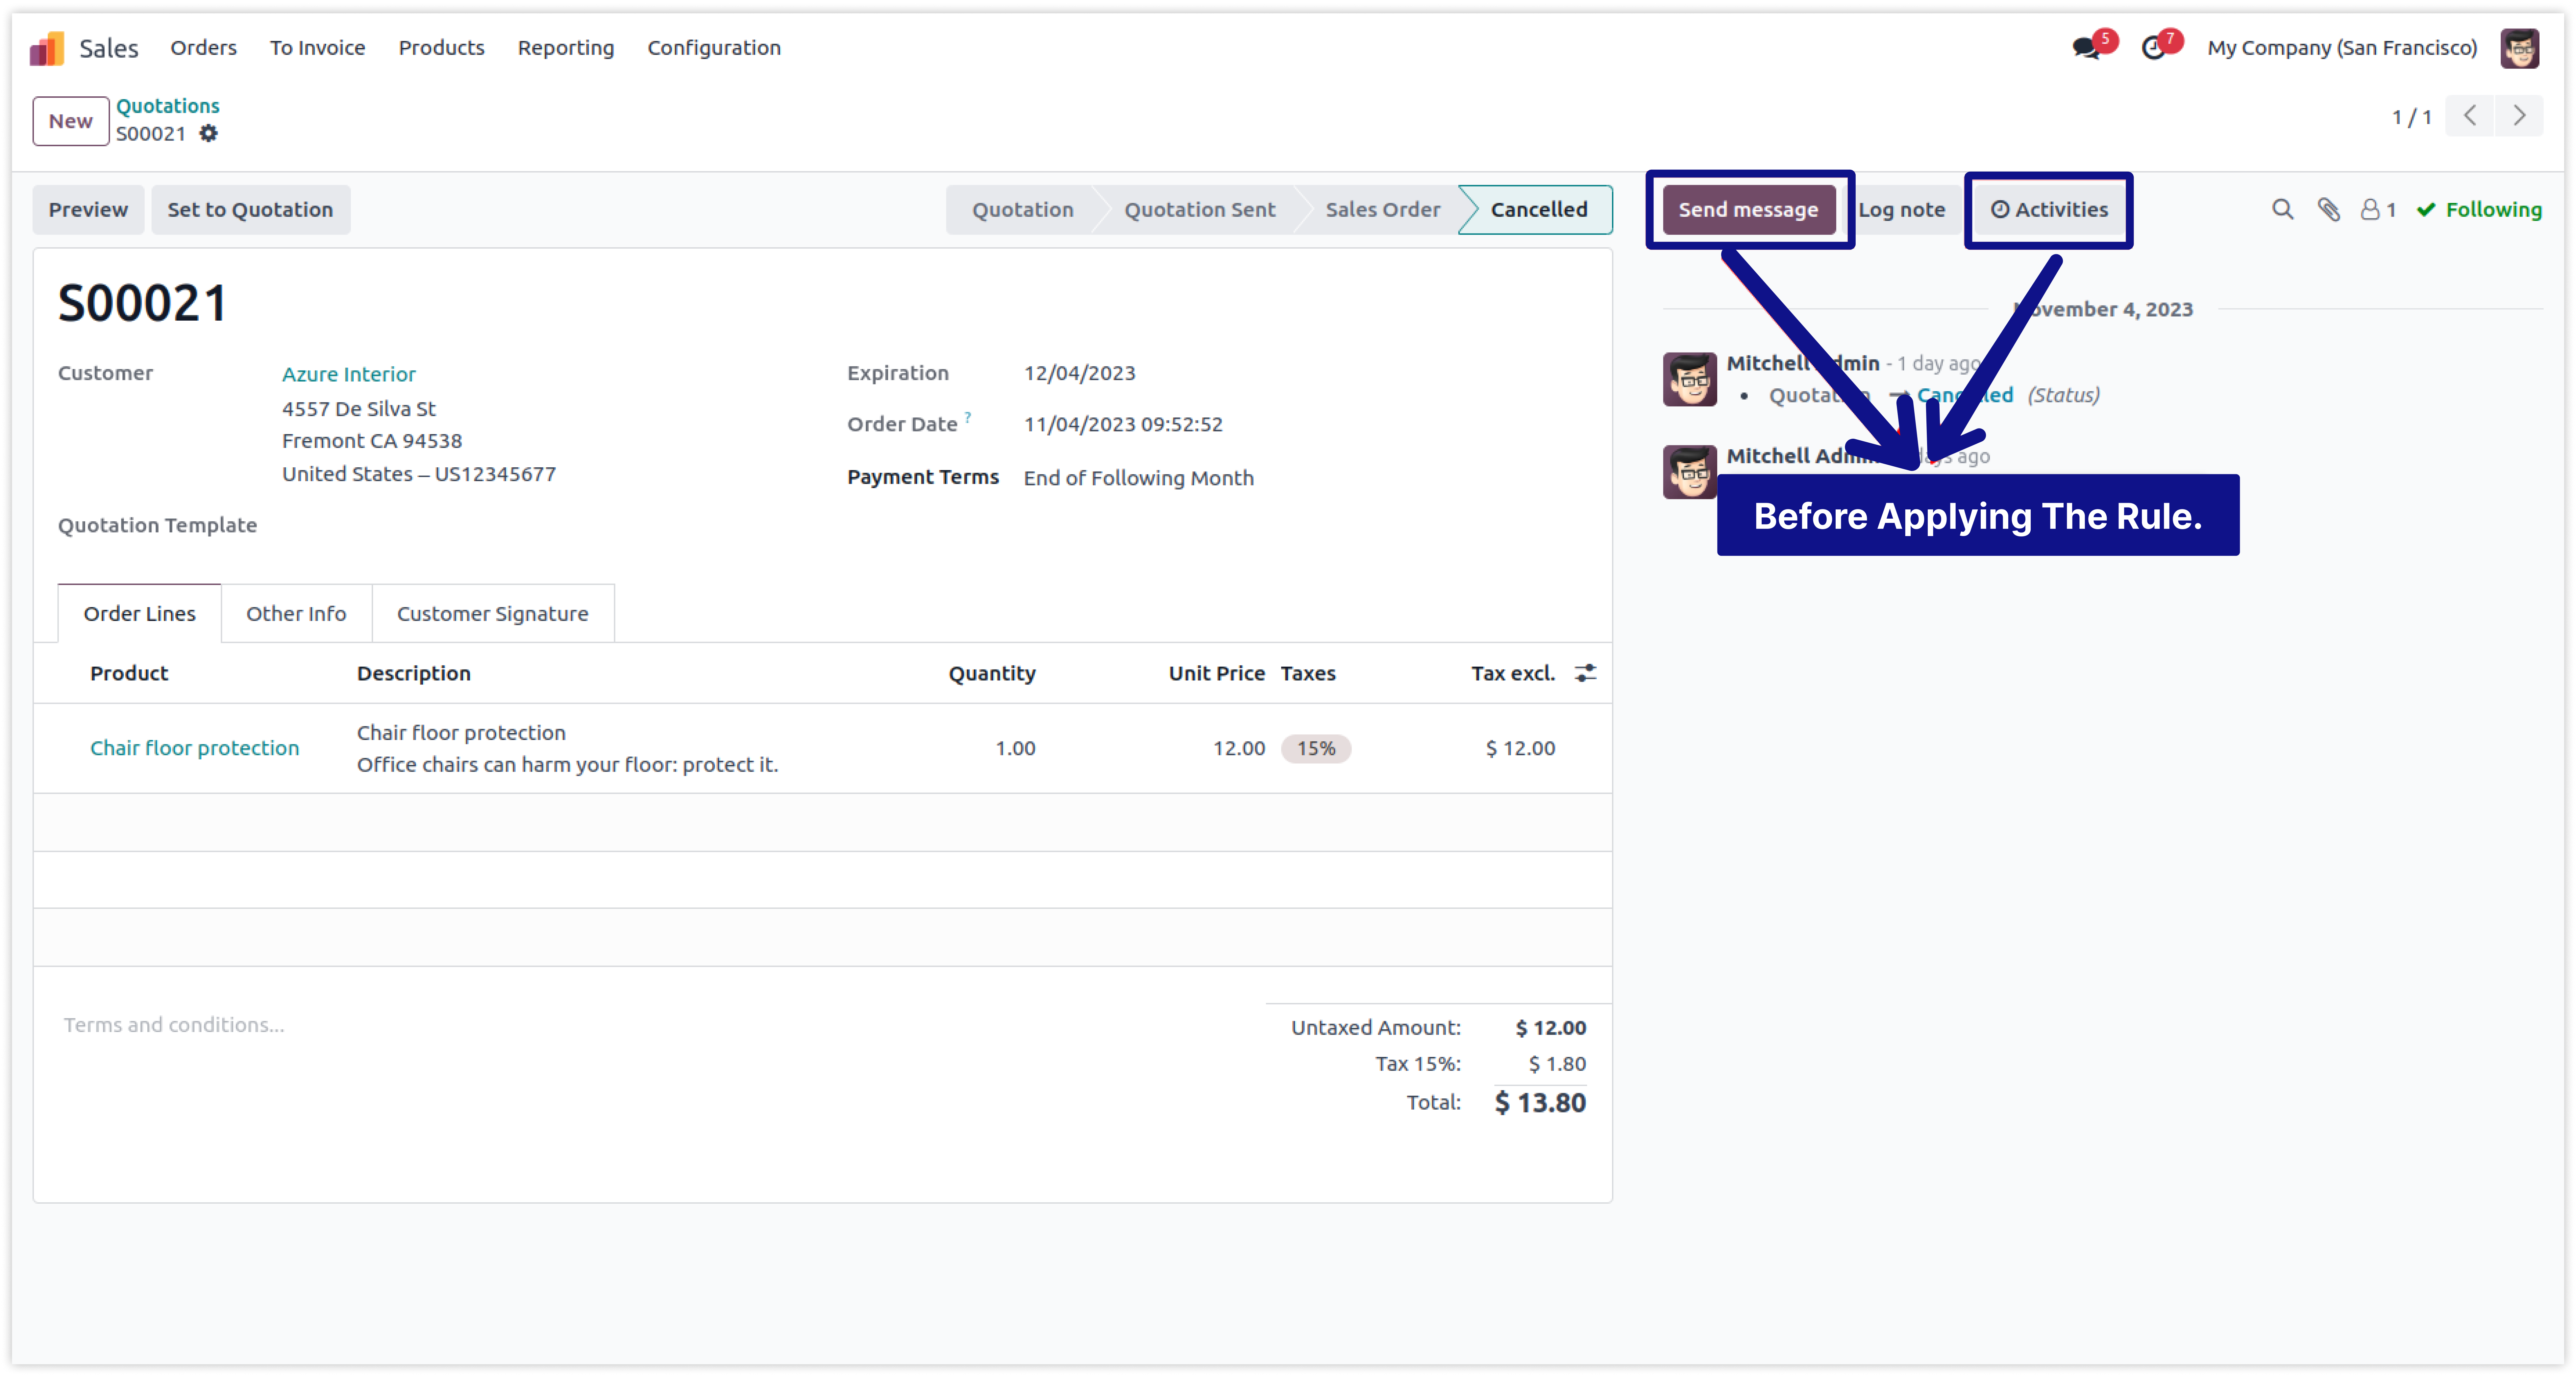Click the total amount $ 13.80

pyautogui.click(x=1540, y=1102)
